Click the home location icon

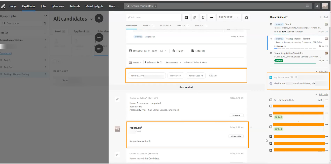click(271, 100)
